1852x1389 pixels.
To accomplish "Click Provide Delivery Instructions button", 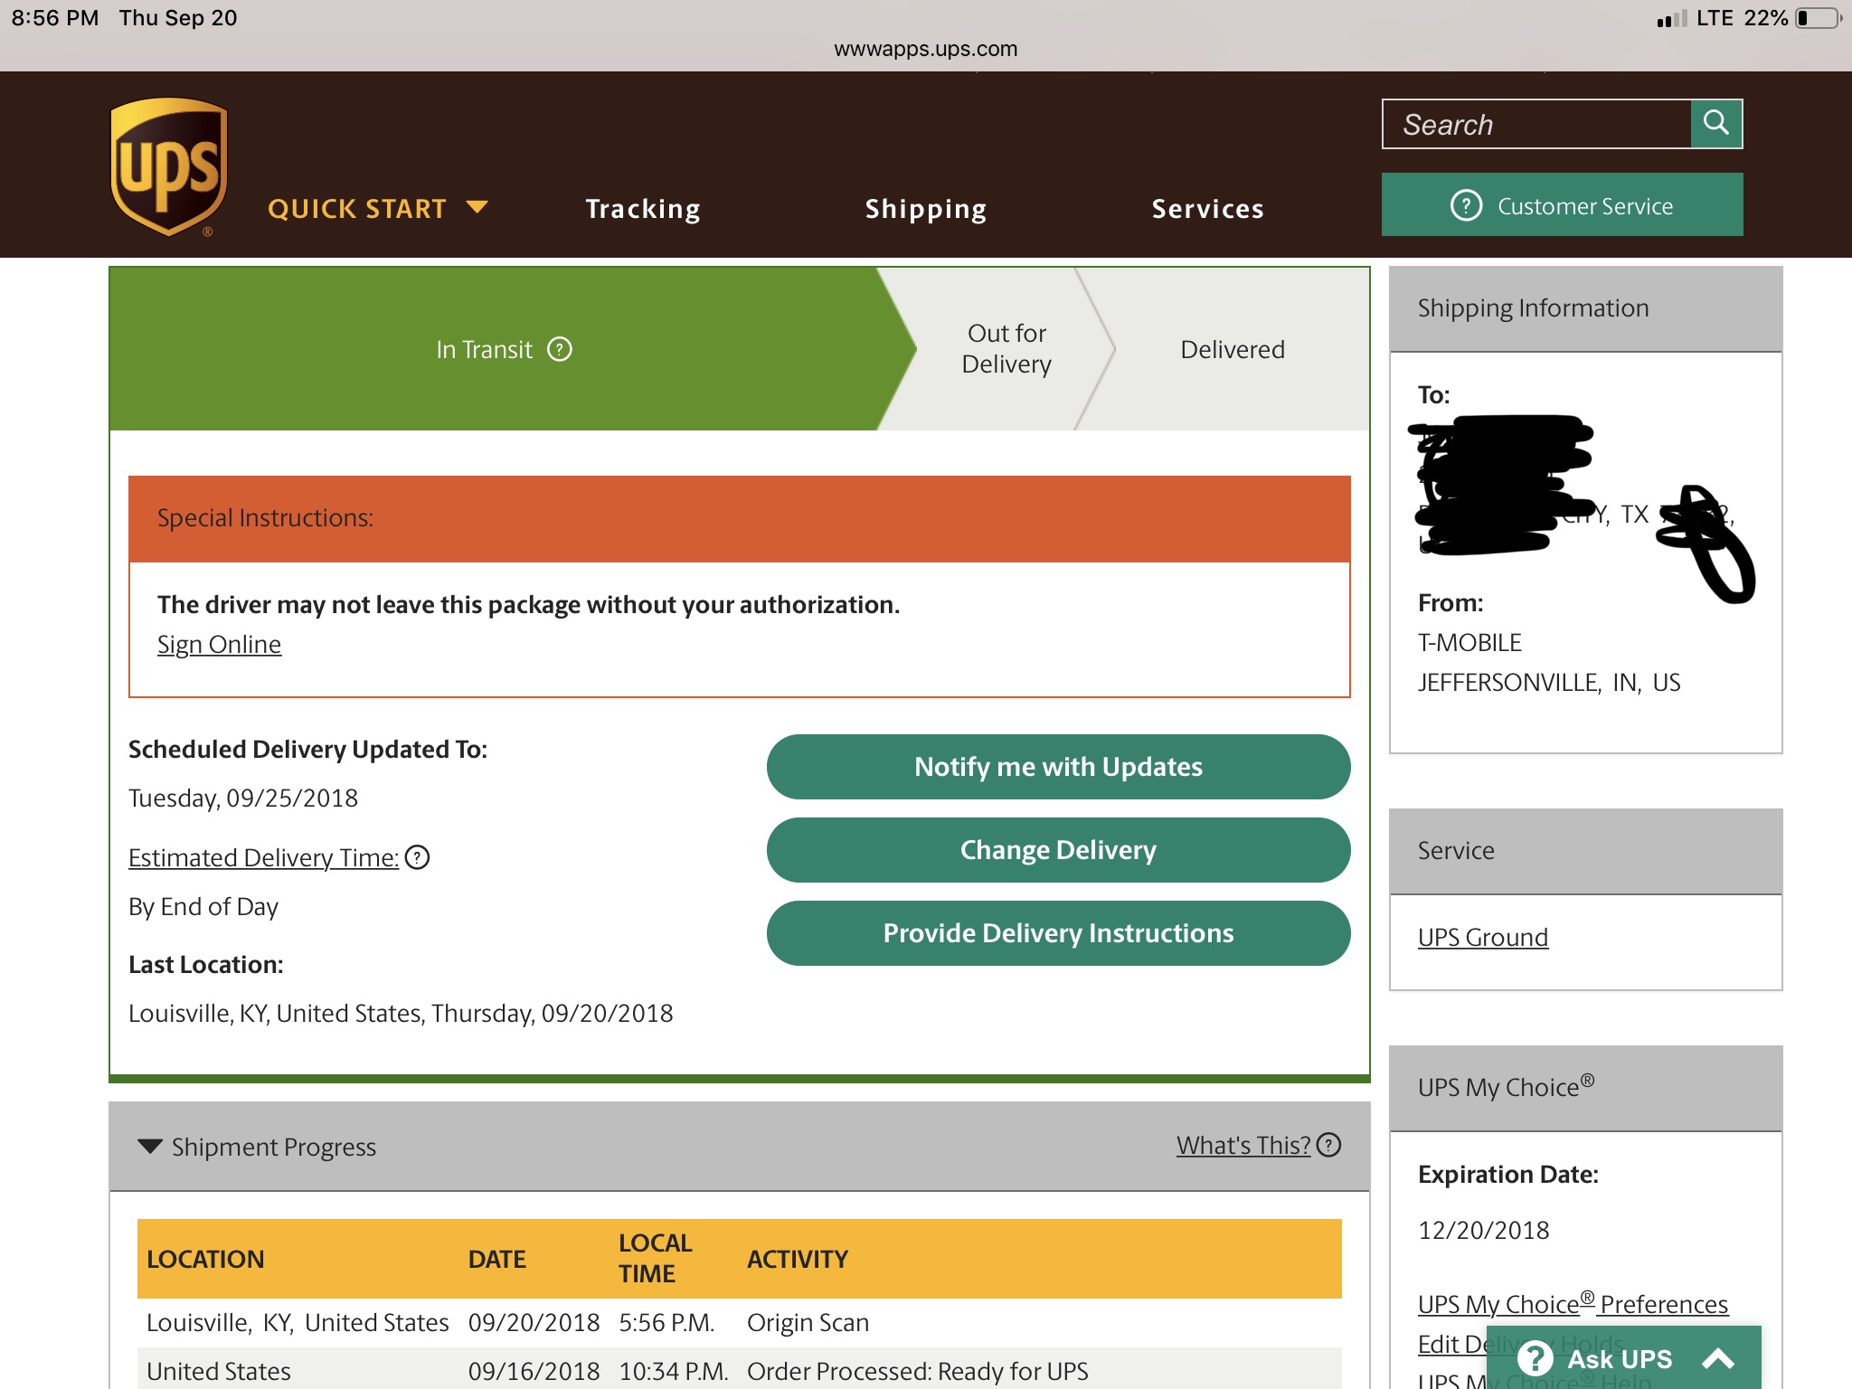I will point(1058,933).
